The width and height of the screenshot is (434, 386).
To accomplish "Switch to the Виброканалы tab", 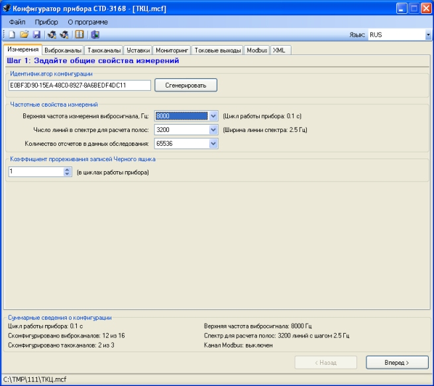I will (63, 50).
